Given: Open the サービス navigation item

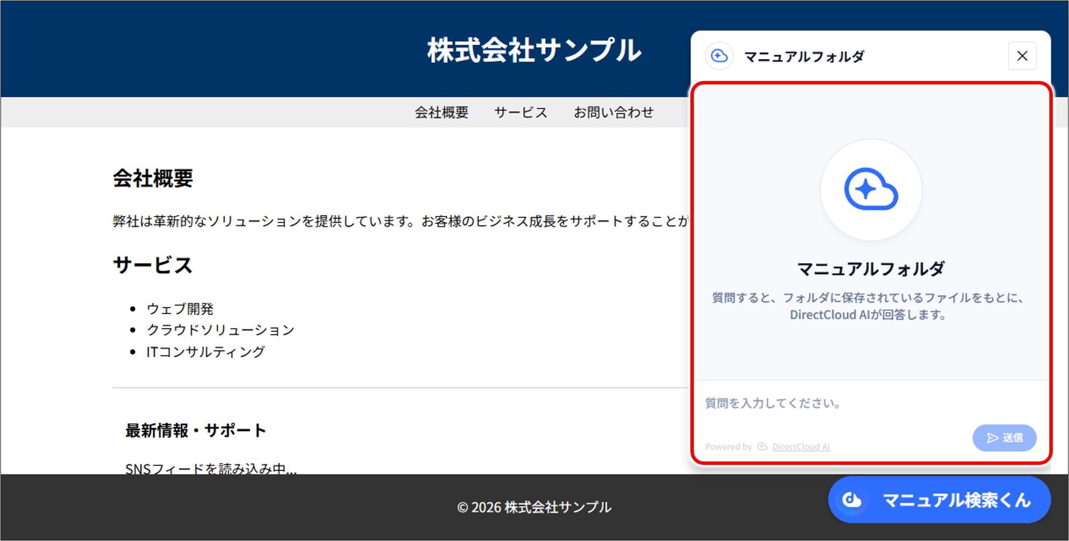Looking at the screenshot, I should (521, 112).
